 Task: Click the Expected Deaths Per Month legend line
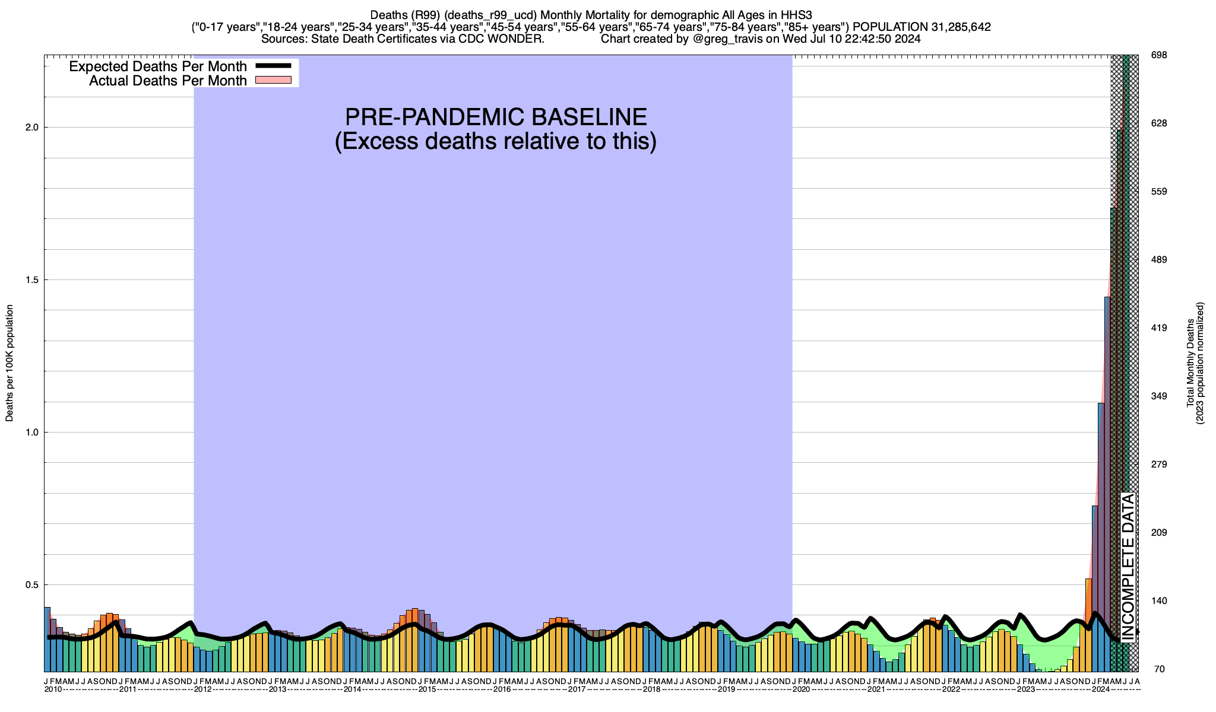pyautogui.click(x=273, y=66)
